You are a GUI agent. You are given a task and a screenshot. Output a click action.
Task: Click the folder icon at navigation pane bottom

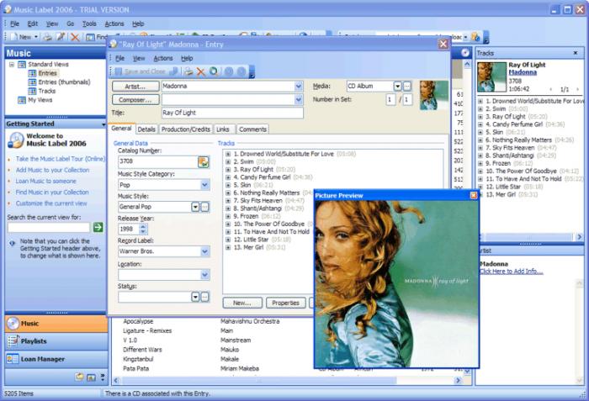(x=79, y=377)
